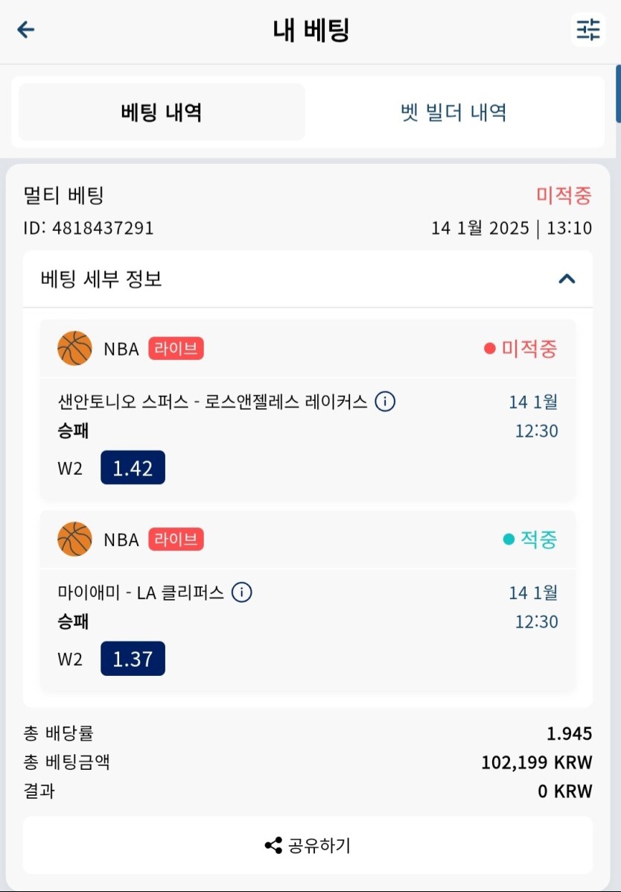Open the filter settings sliders icon
Image resolution: width=621 pixels, height=892 pixels.
[x=588, y=29]
